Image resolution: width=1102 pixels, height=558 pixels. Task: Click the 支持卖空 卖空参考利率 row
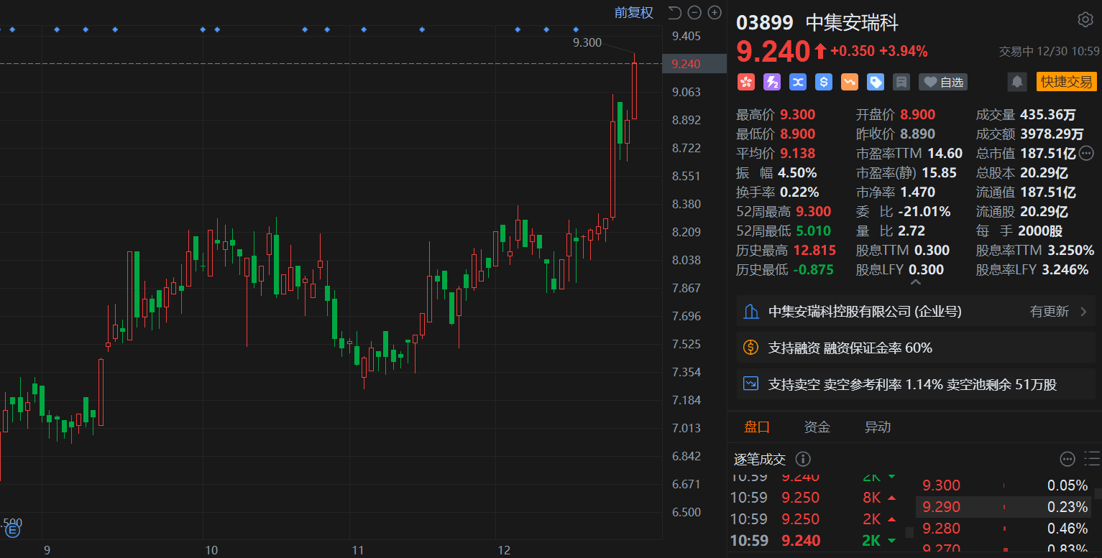tap(917, 384)
